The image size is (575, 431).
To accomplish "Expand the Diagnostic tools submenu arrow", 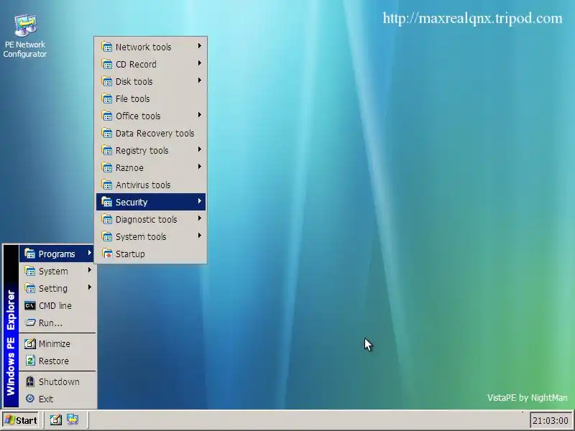I will tap(200, 218).
